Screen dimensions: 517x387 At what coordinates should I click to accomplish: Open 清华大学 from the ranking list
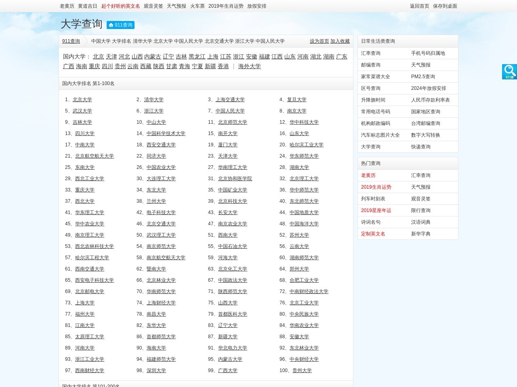point(153,100)
